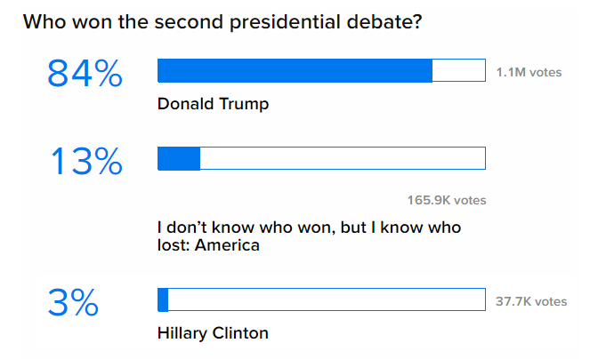
Task: Click the 165.9K votes count
Action: (447, 200)
